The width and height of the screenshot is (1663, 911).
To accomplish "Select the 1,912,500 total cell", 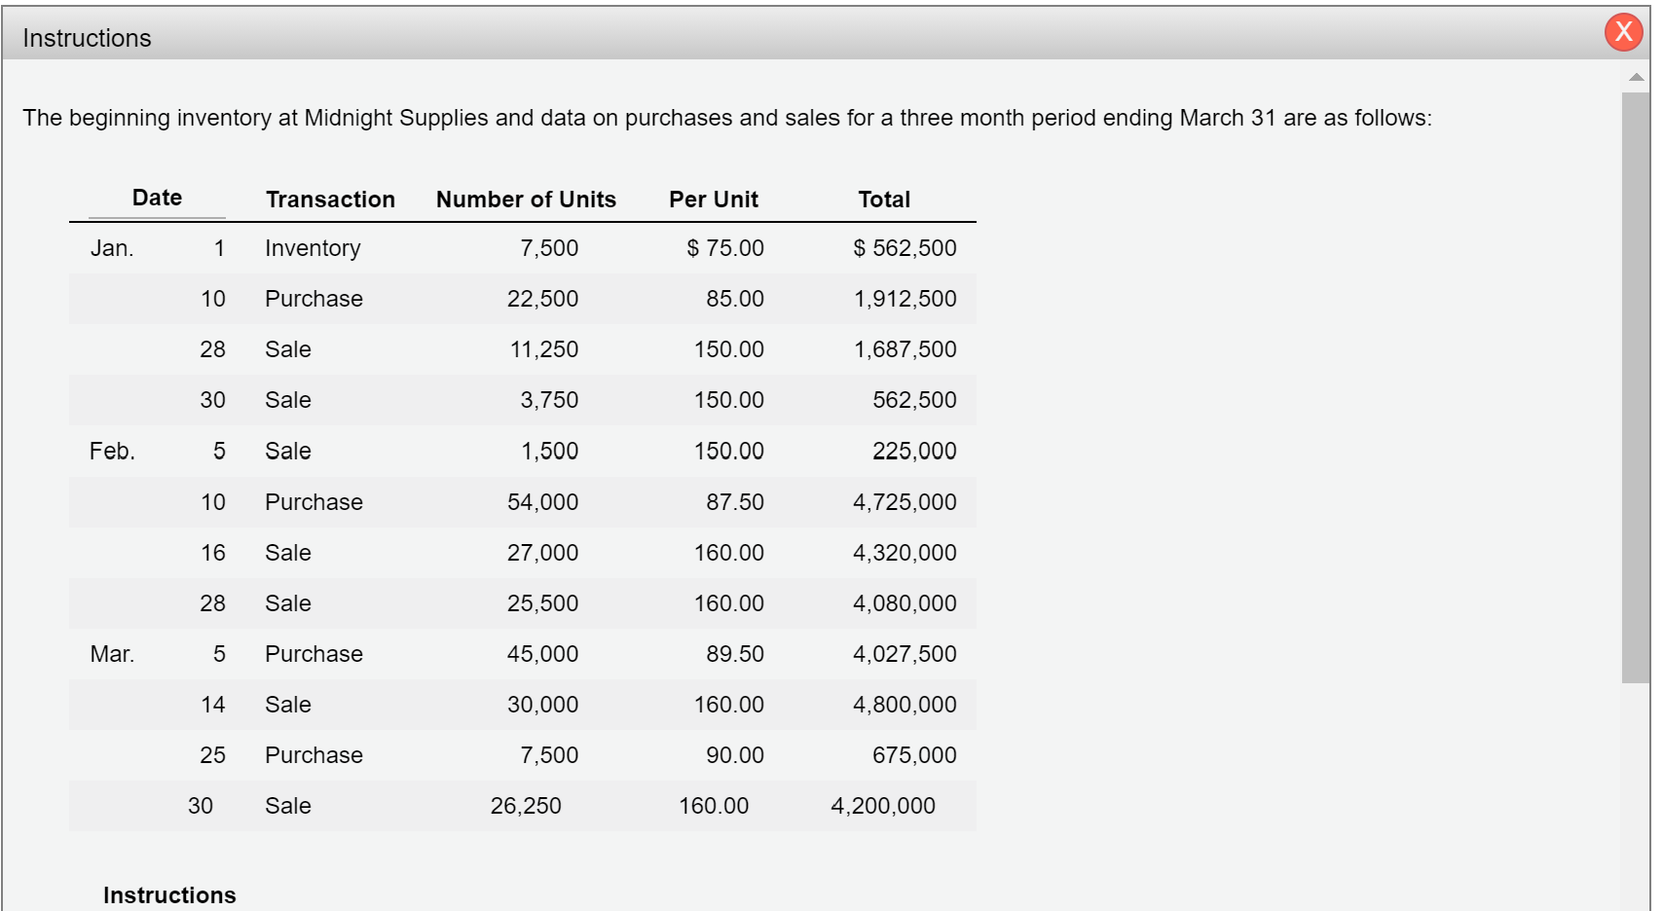I will point(905,299).
